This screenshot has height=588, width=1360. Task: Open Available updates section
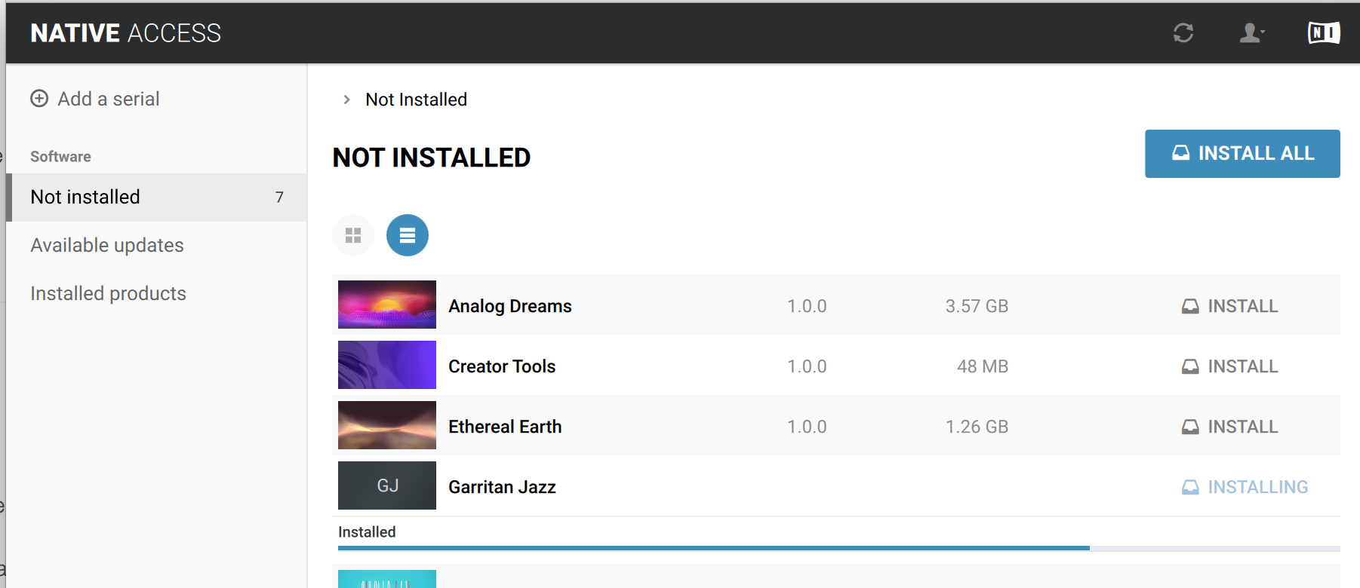pos(107,246)
